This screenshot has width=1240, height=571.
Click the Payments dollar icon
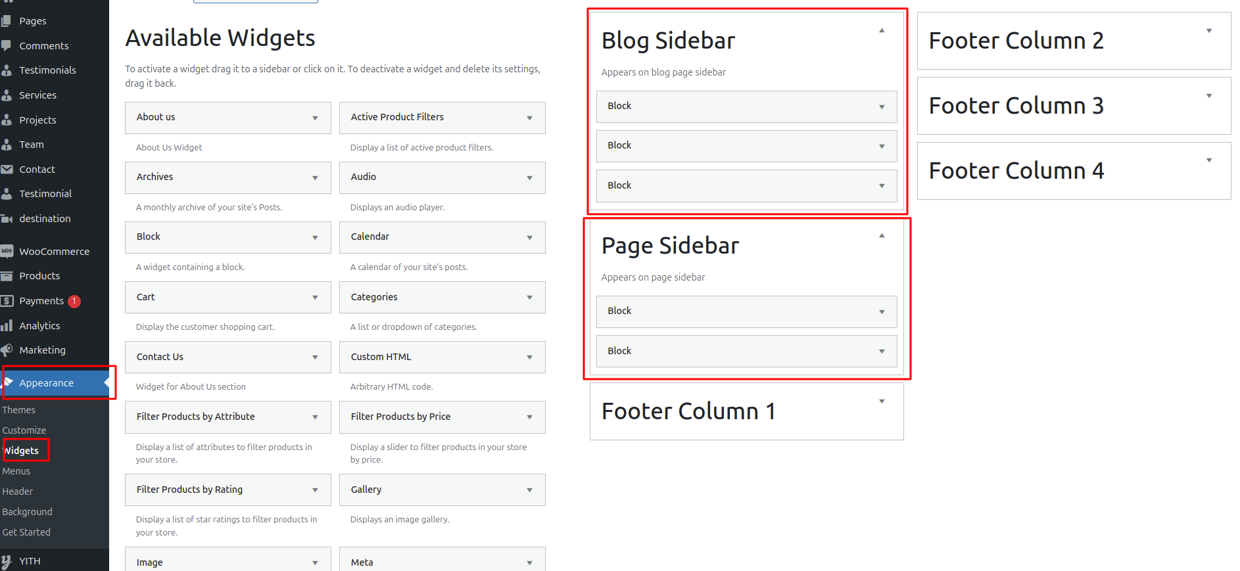point(7,300)
